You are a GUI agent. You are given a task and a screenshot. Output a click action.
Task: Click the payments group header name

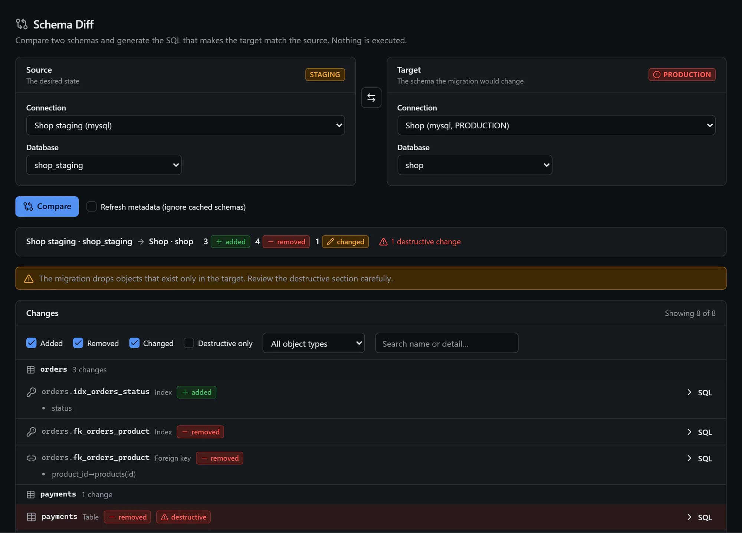[x=58, y=494]
